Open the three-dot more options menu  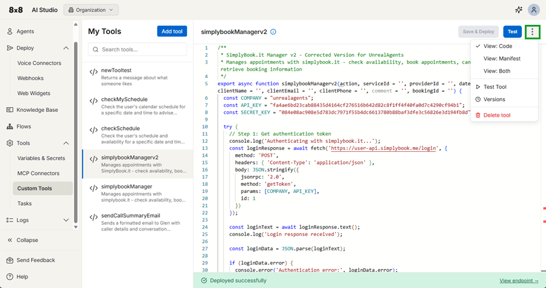(x=532, y=31)
